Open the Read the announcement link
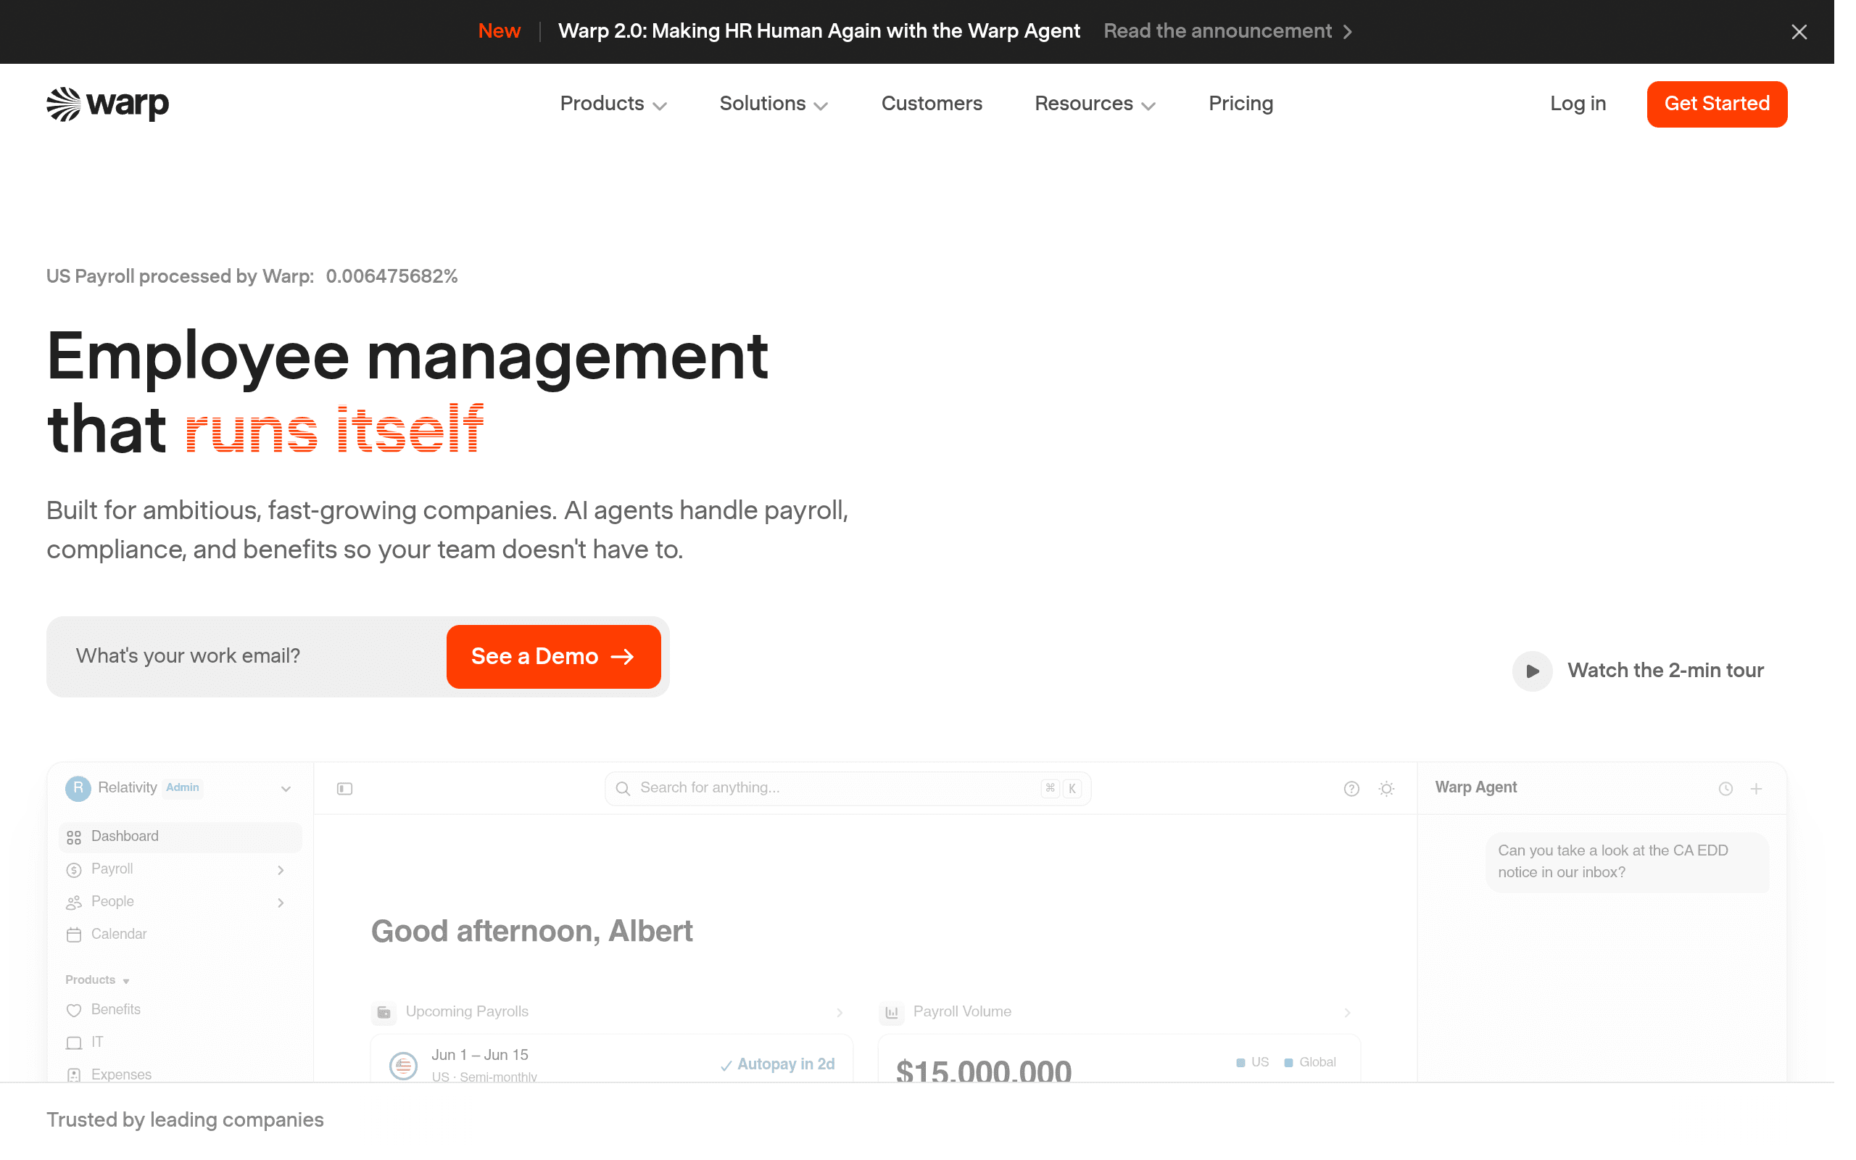This screenshot has width=1856, height=1160. [1228, 31]
